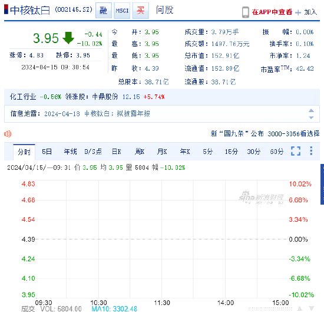The image size is (324, 312).
Task: Select the 5分 interval tab
Action: tap(208, 152)
